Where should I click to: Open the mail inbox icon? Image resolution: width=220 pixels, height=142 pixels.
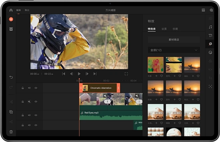click(203, 10)
